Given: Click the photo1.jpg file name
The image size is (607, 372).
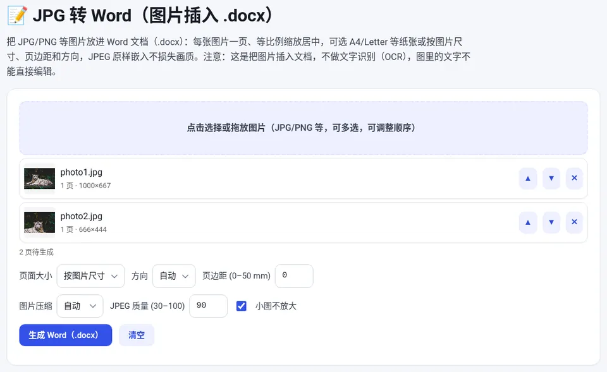Looking at the screenshot, I should coord(82,172).
